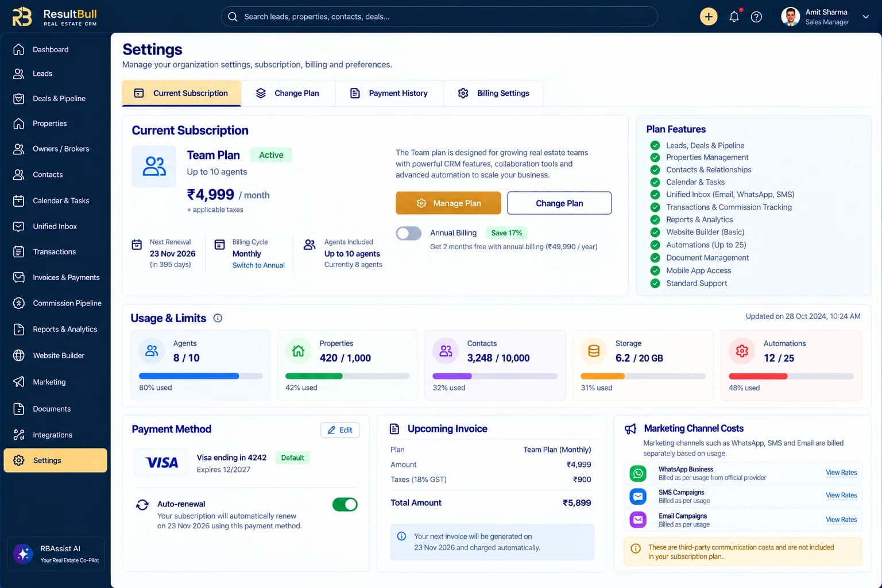The image size is (882, 588).
Task: Click the outlined Change Plan button
Action: coord(559,203)
